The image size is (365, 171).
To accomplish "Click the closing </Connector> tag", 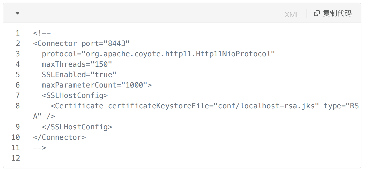I will [x=59, y=137].
